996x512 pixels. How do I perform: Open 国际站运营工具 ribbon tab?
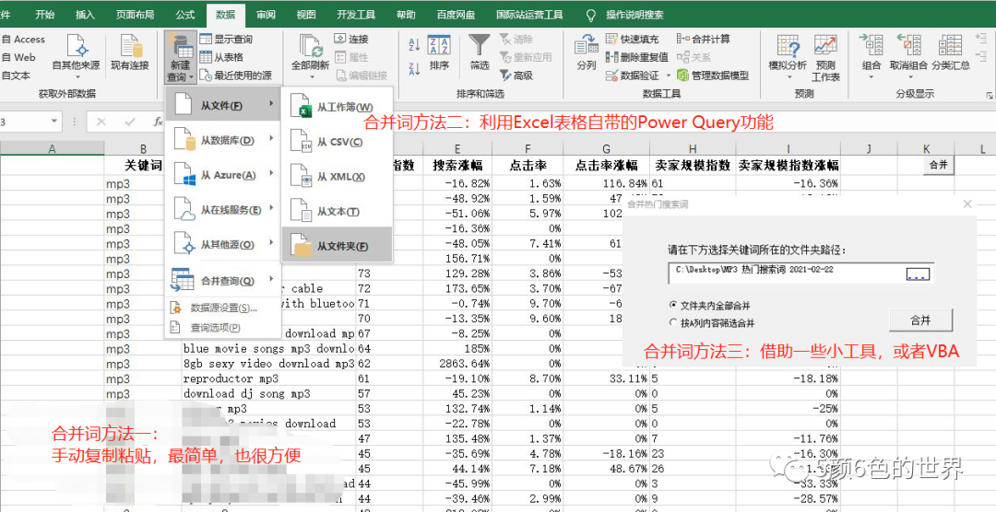pyautogui.click(x=529, y=14)
